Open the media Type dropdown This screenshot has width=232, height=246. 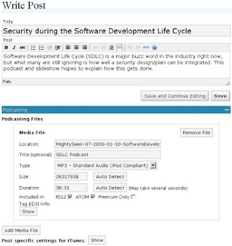tap(153, 165)
